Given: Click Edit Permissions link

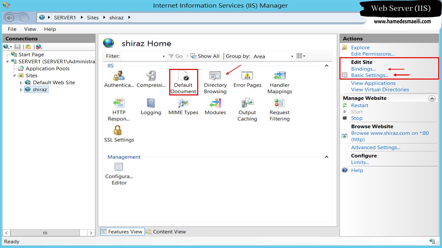Looking at the screenshot, I should 373,54.
